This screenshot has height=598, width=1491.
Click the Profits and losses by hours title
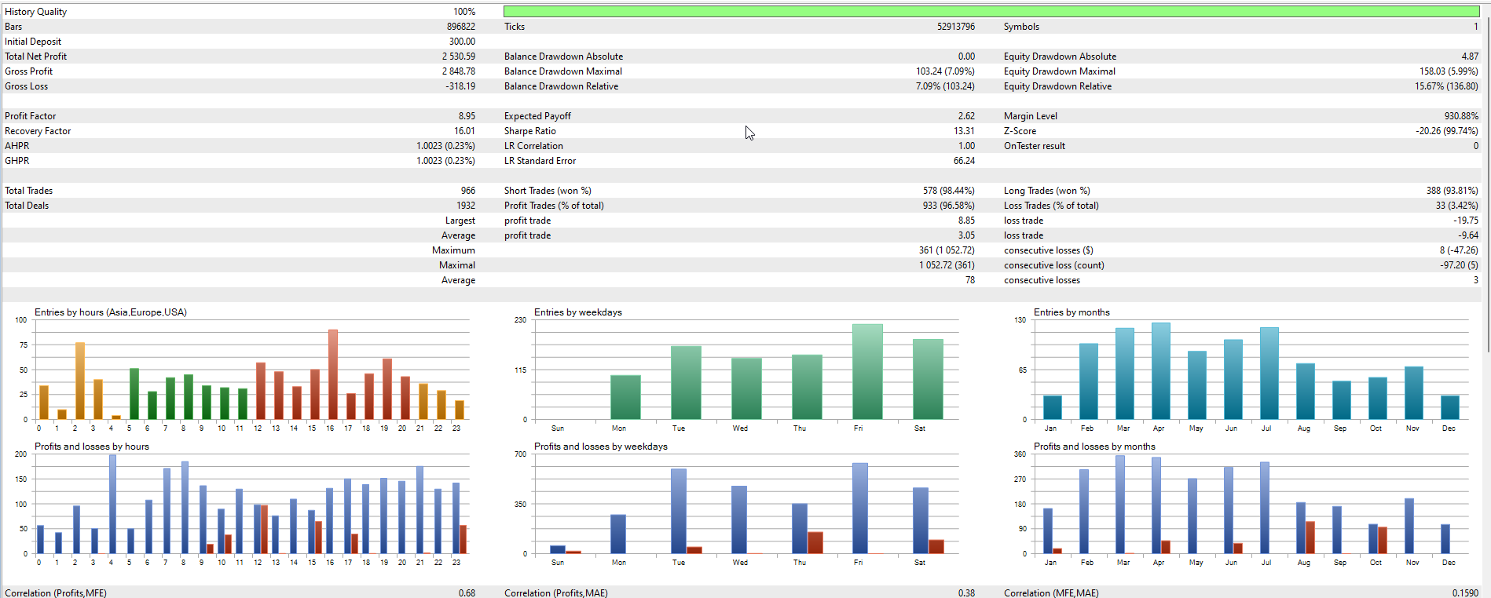[92, 447]
